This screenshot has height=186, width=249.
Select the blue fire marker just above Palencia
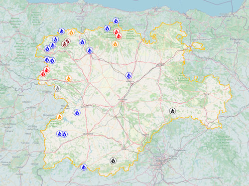click(128, 75)
